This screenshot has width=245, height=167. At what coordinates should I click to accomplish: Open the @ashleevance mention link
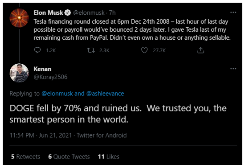click(105, 93)
